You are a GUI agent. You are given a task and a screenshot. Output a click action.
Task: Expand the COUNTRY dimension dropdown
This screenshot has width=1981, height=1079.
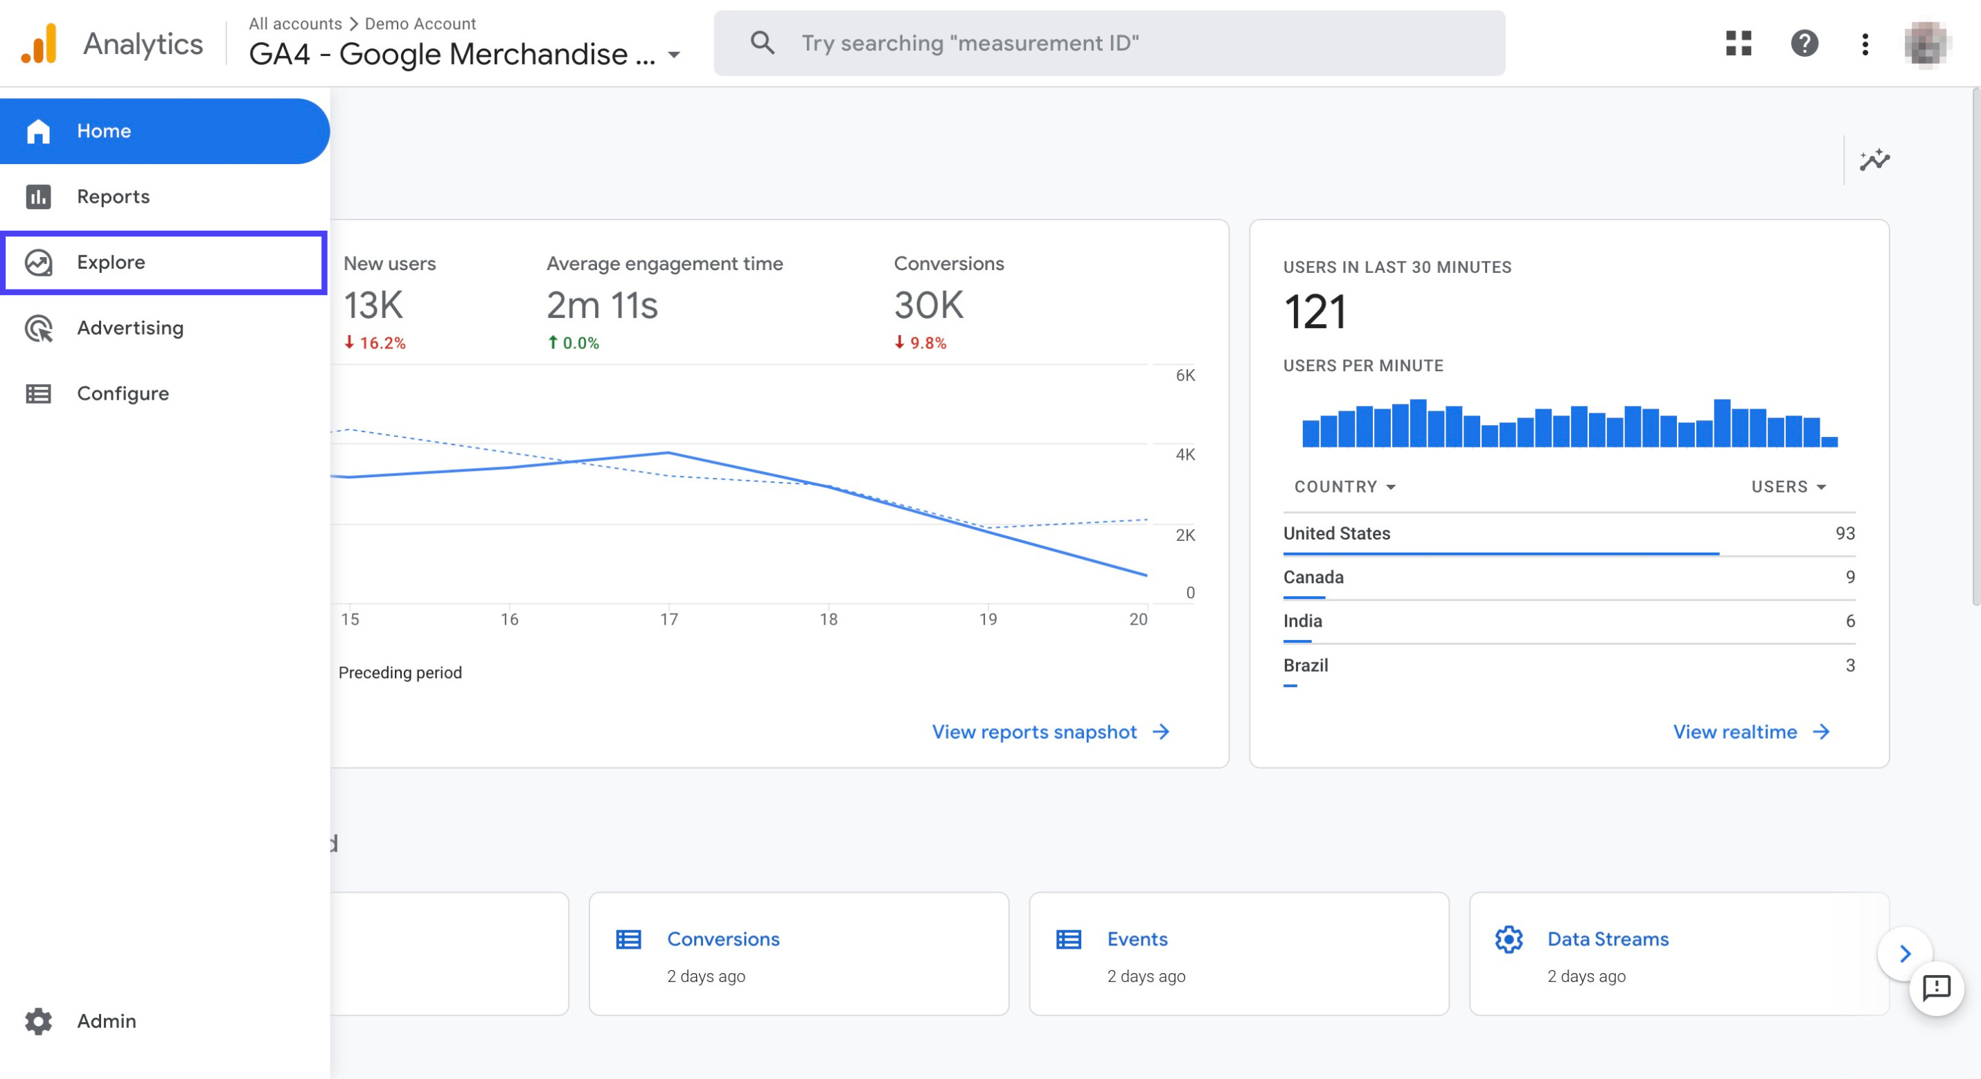point(1344,486)
